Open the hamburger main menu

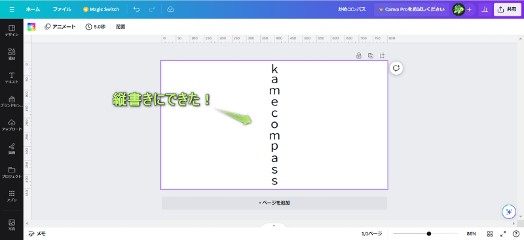pyautogui.click(x=12, y=9)
